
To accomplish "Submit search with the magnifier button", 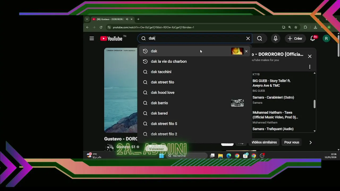I will pyautogui.click(x=260, y=38).
